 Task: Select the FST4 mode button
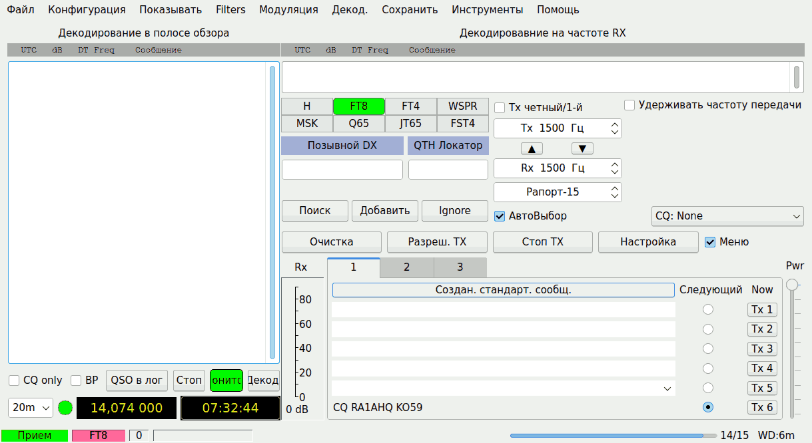click(463, 124)
